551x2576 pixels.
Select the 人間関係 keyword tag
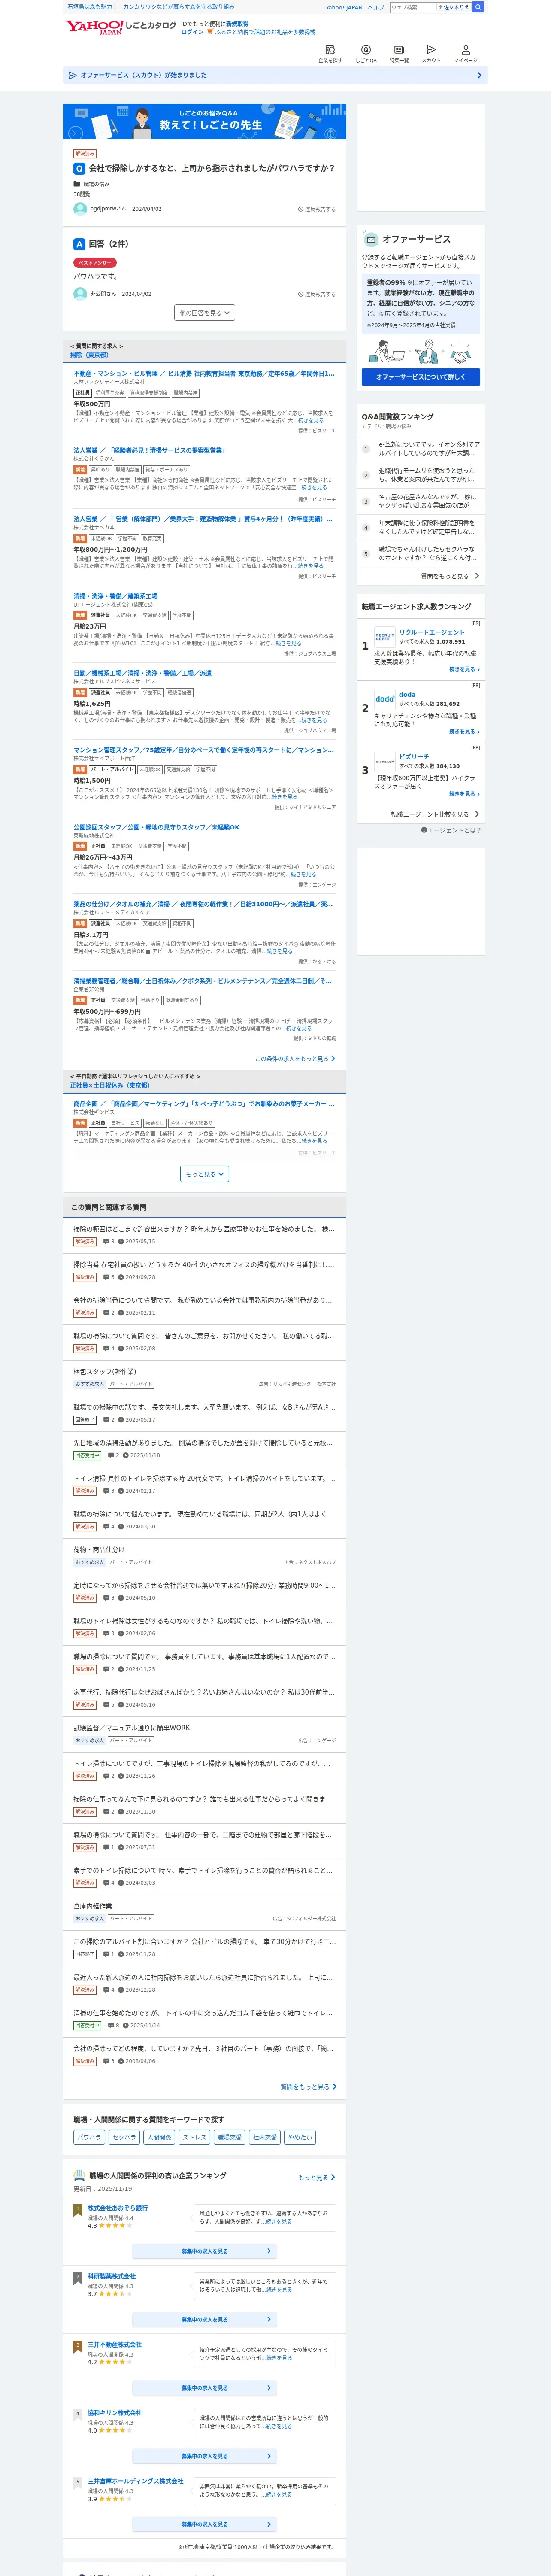(159, 2137)
